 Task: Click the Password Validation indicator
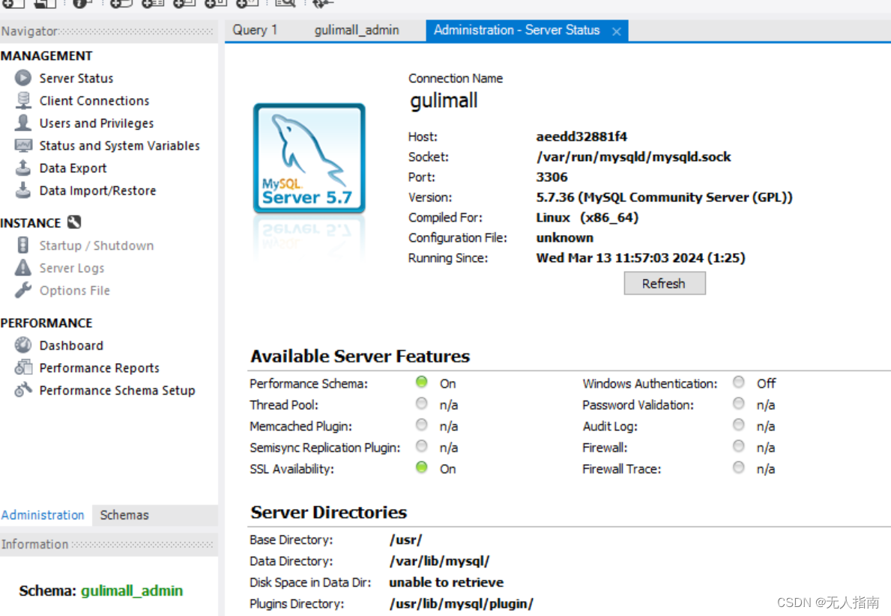pyautogui.click(x=738, y=403)
